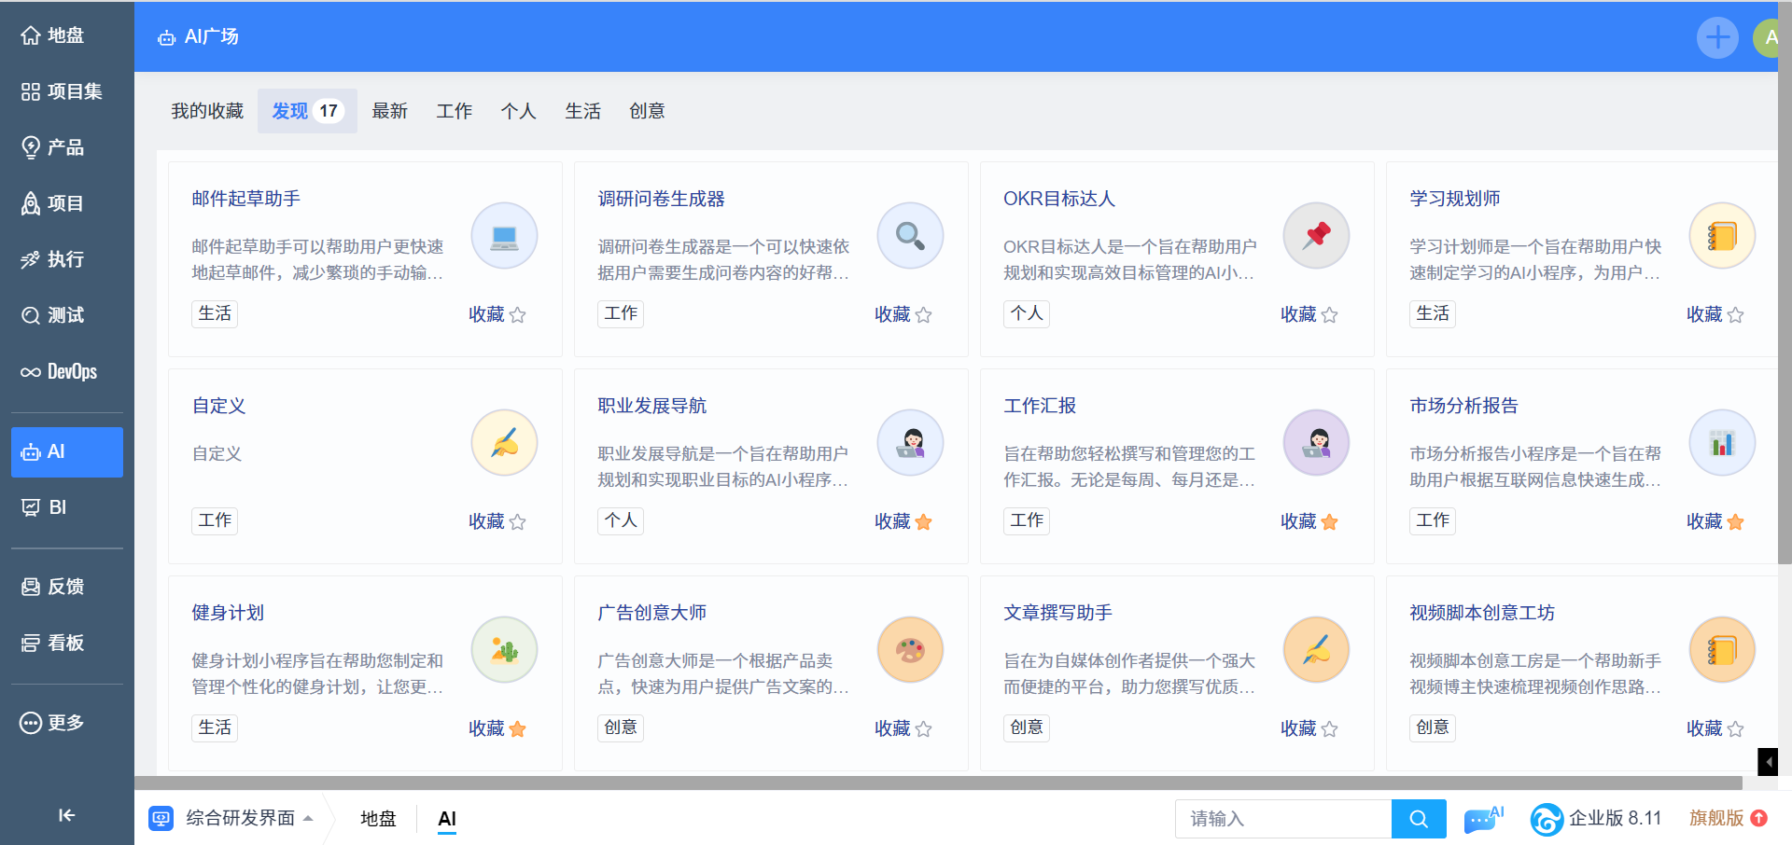
Task: Open the 调研问卷生成器 title link
Action: click(661, 199)
